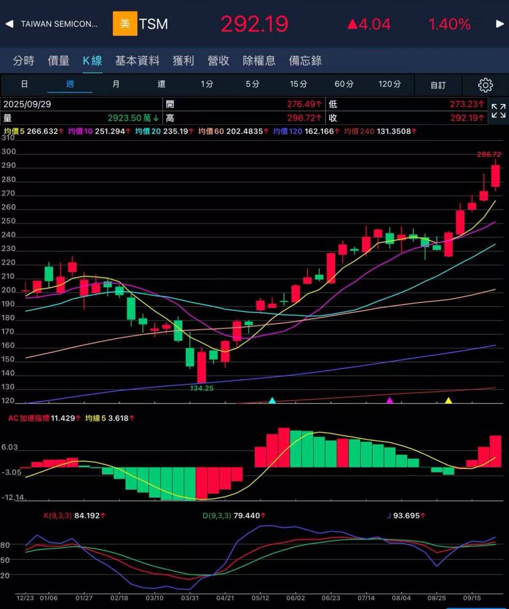Click 均線5 3.618 indicator label
Image resolution: width=509 pixels, height=609 pixels.
coord(110,418)
